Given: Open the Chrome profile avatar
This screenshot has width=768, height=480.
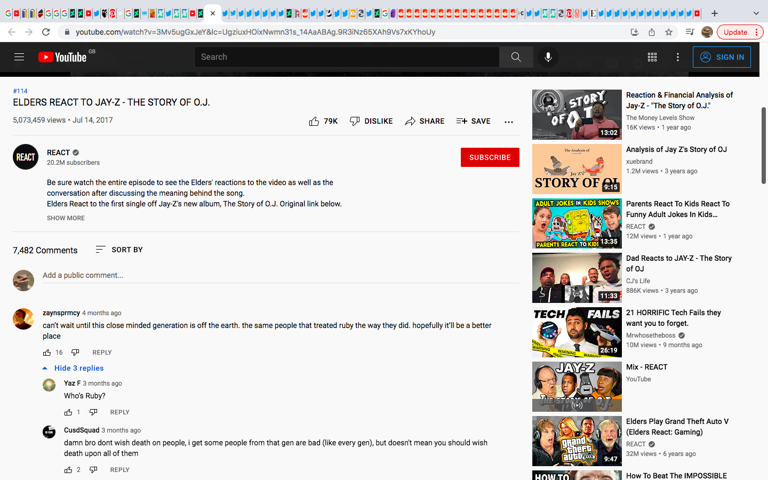Looking at the screenshot, I should pos(707,32).
